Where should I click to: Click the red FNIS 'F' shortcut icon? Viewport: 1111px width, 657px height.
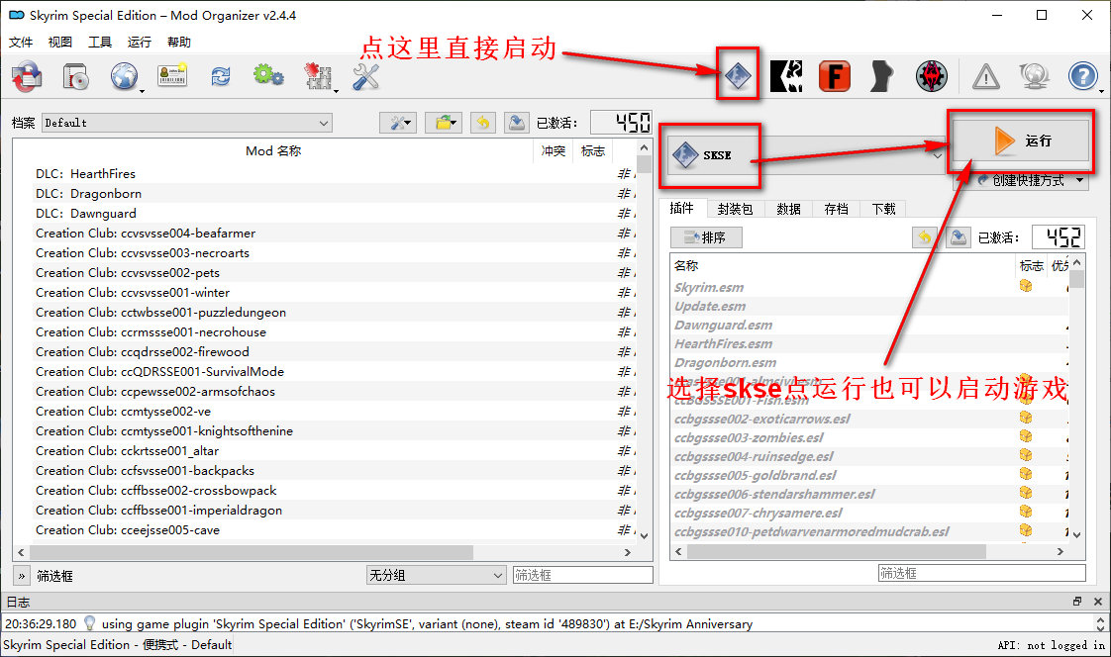[x=834, y=75]
